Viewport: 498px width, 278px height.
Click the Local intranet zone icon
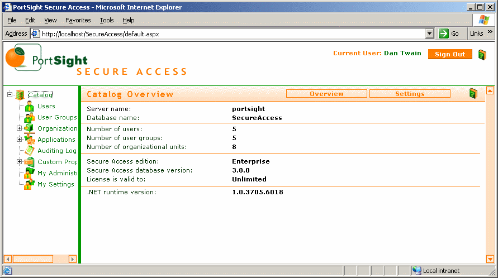pos(417,270)
